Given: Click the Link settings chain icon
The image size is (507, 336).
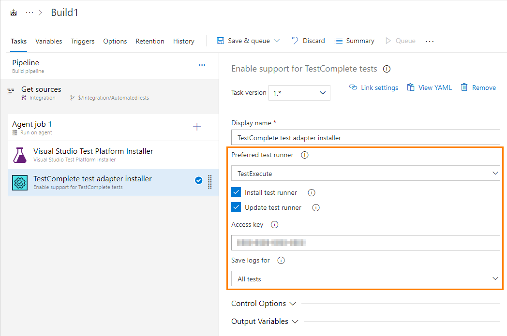Looking at the screenshot, I should (353, 87).
